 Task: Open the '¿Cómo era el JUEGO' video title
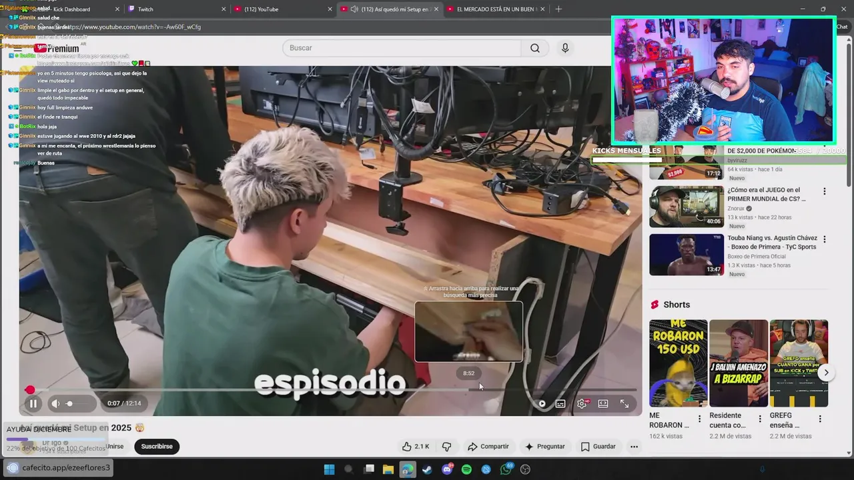pyautogui.click(x=767, y=195)
